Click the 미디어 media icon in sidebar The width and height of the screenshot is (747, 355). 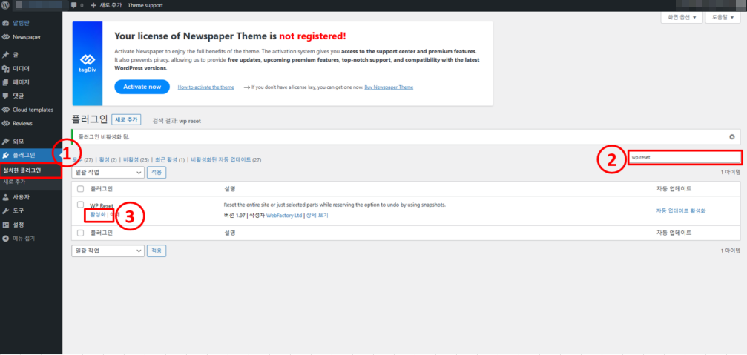[x=6, y=68]
